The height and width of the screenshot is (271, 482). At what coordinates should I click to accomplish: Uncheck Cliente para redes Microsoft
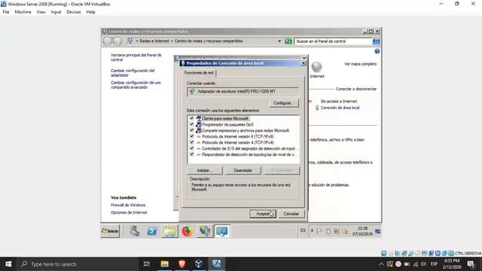(192, 118)
